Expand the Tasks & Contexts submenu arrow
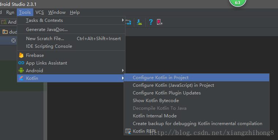The width and height of the screenshot is (278, 140). [x=123, y=20]
